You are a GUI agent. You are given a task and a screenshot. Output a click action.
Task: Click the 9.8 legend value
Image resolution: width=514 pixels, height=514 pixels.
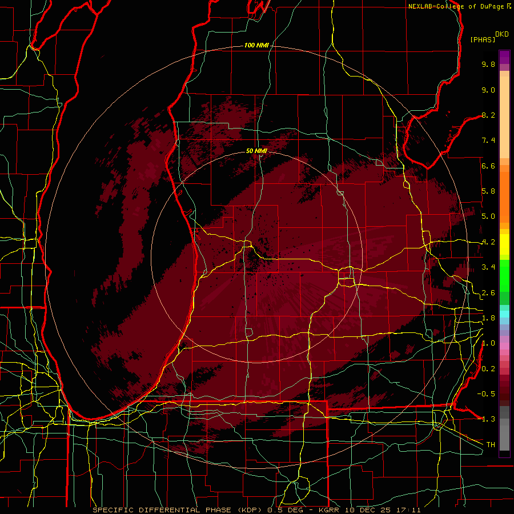click(x=488, y=64)
